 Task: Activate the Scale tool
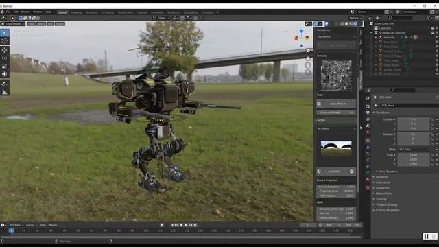point(5,66)
